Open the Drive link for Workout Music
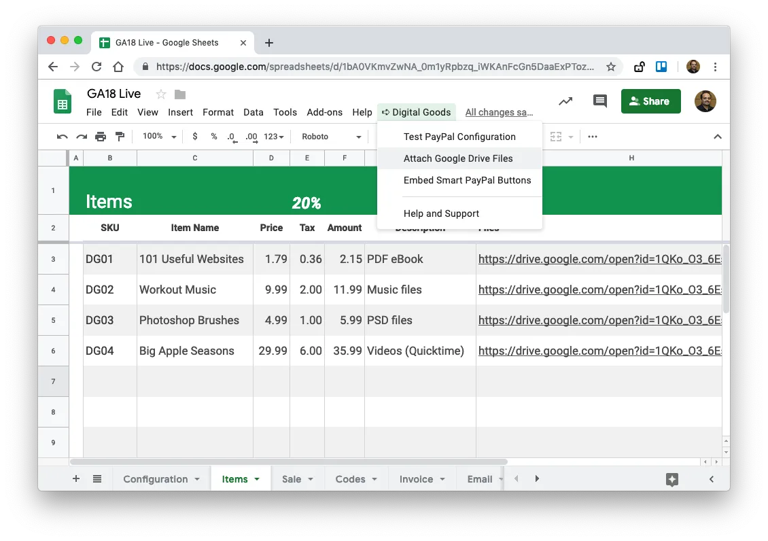Viewport: 768px width, 541px height. click(x=599, y=290)
